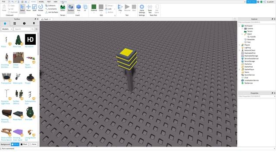Viewport: 276px width, 155px height.
Task: Toggle Join Surfaces option
Action: pos(52,12)
